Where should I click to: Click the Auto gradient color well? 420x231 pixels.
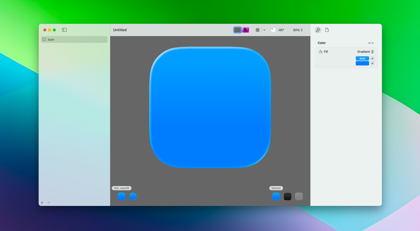tap(362, 58)
